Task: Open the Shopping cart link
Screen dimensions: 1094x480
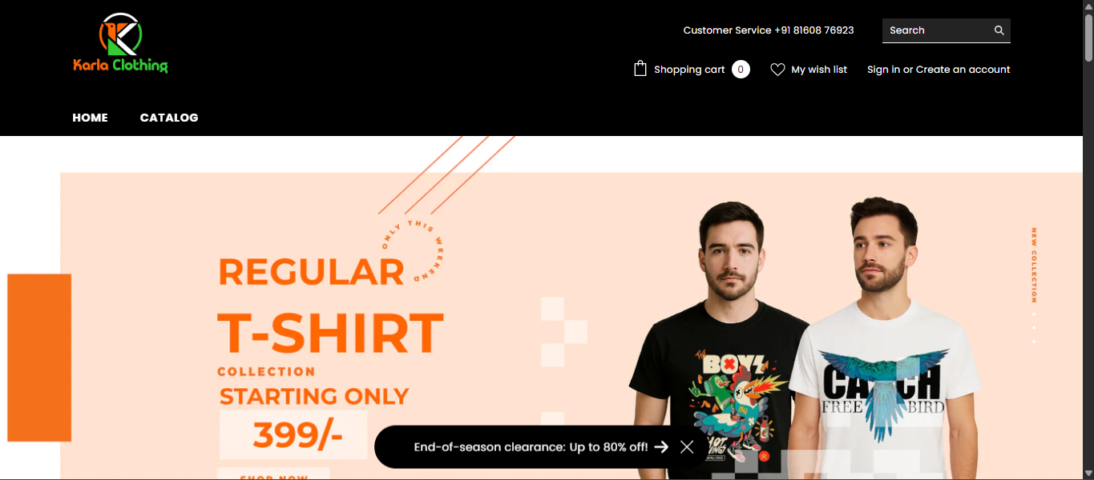Action: [689, 70]
